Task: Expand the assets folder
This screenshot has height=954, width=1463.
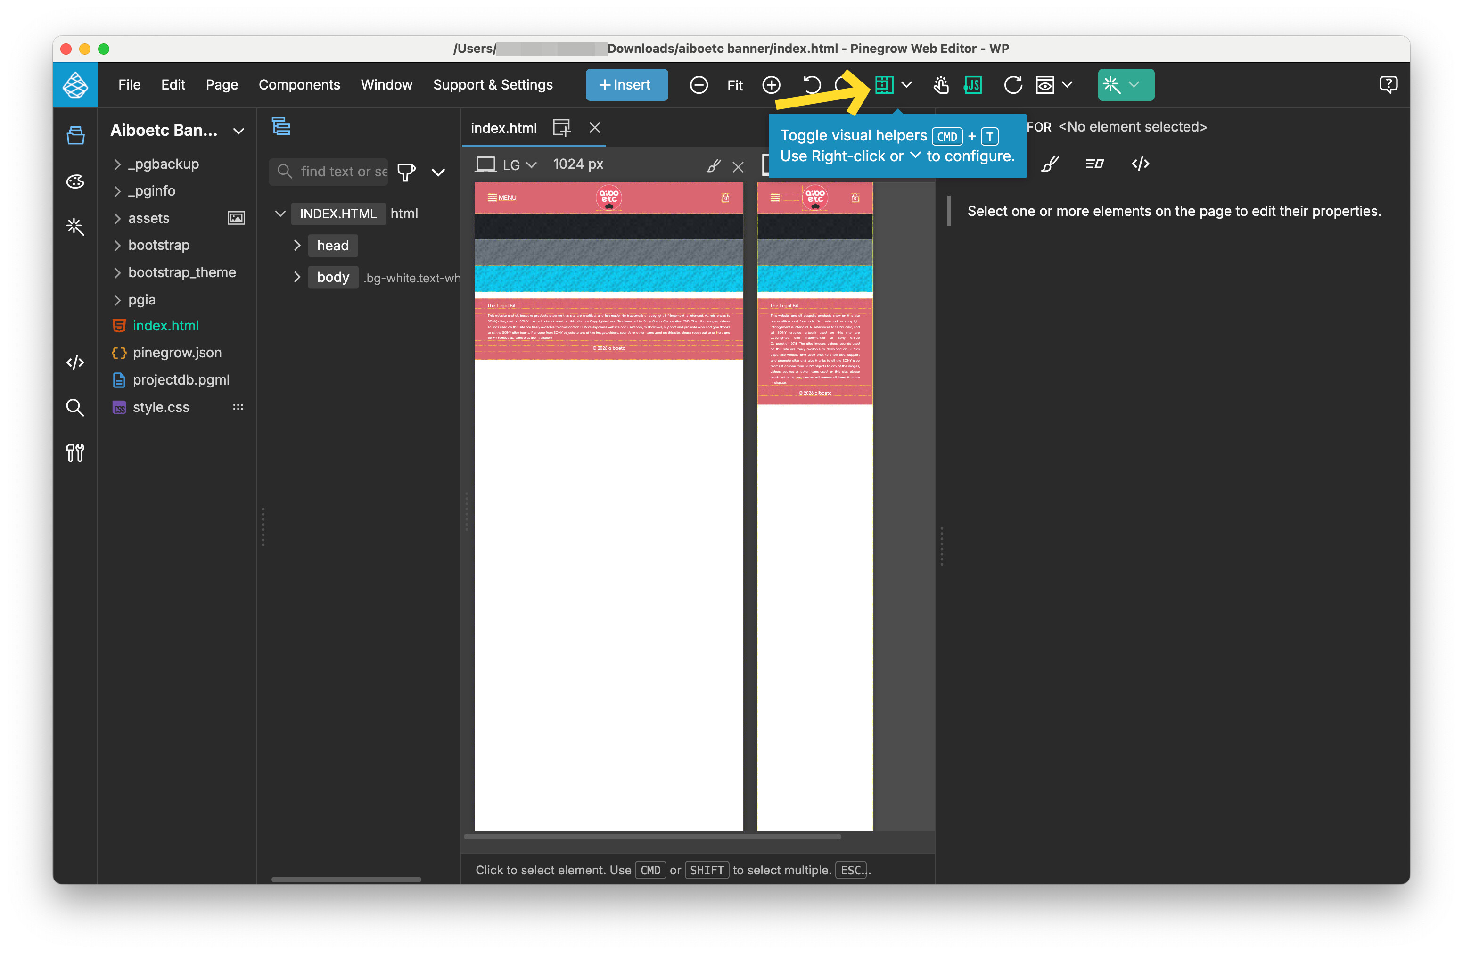Action: 117,218
